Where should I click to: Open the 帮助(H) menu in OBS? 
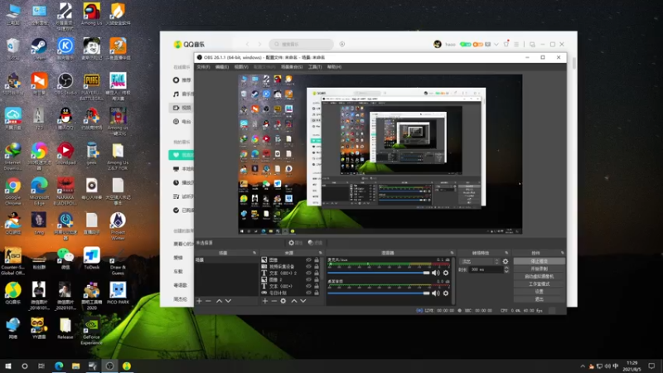334,67
